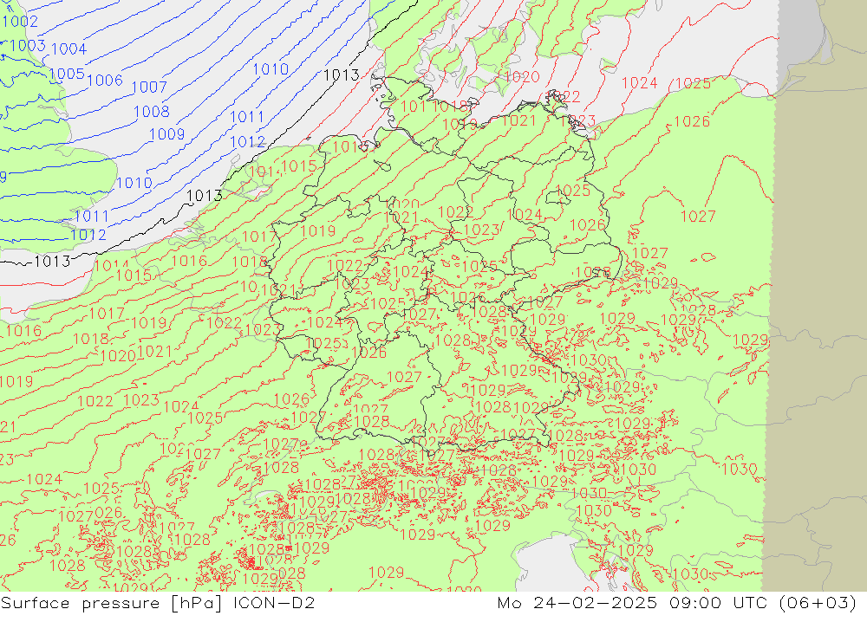Click the blue 1006 isobar label
The width and height of the screenshot is (867, 635).
[105, 81]
